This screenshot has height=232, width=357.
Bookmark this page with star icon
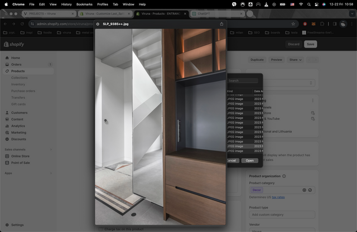293,24
